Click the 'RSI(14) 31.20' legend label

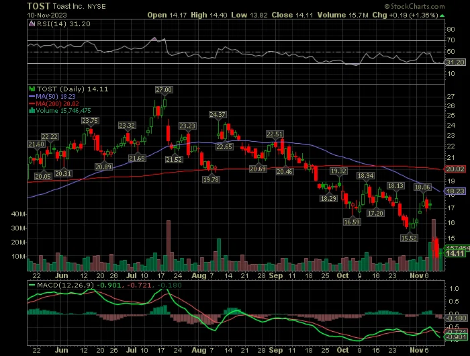pyautogui.click(x=64, y=24)
